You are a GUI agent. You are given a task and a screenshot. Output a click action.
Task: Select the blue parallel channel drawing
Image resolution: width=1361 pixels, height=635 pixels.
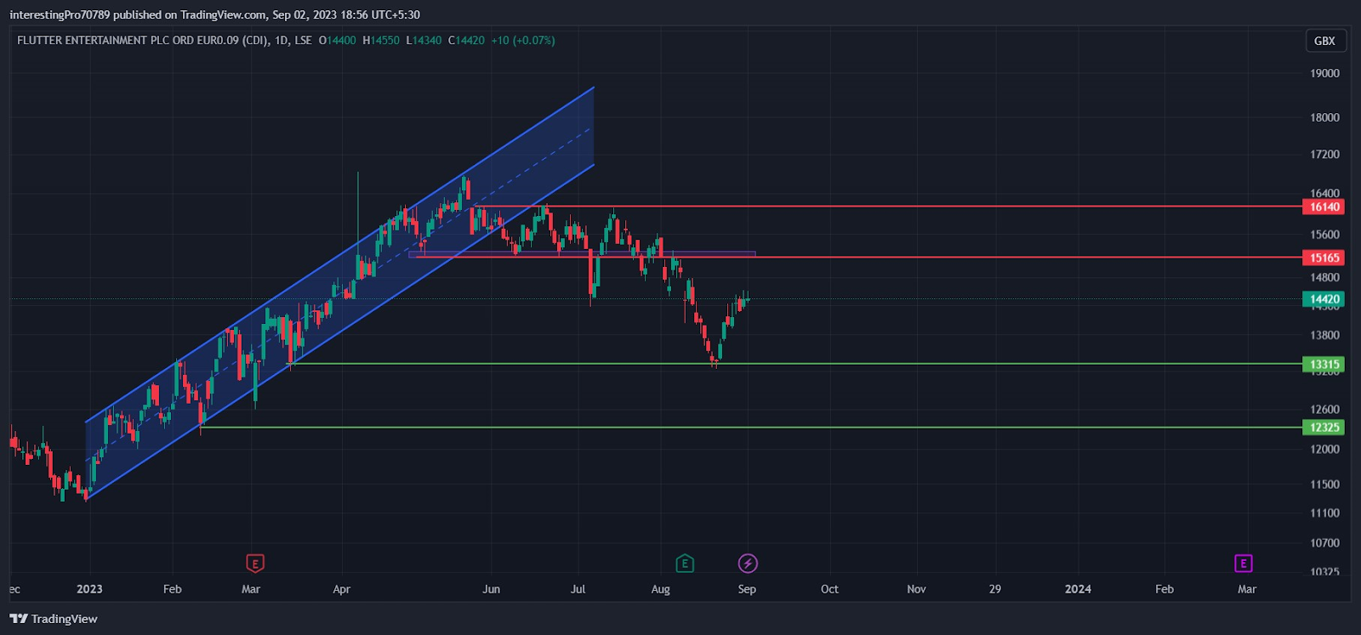coord(340,292)
